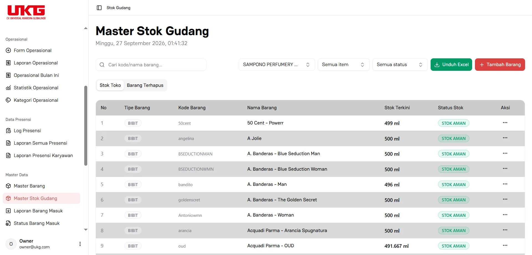Select Master Stok Gudang menu item
This screenshot has height=255, width=532.
42,198
